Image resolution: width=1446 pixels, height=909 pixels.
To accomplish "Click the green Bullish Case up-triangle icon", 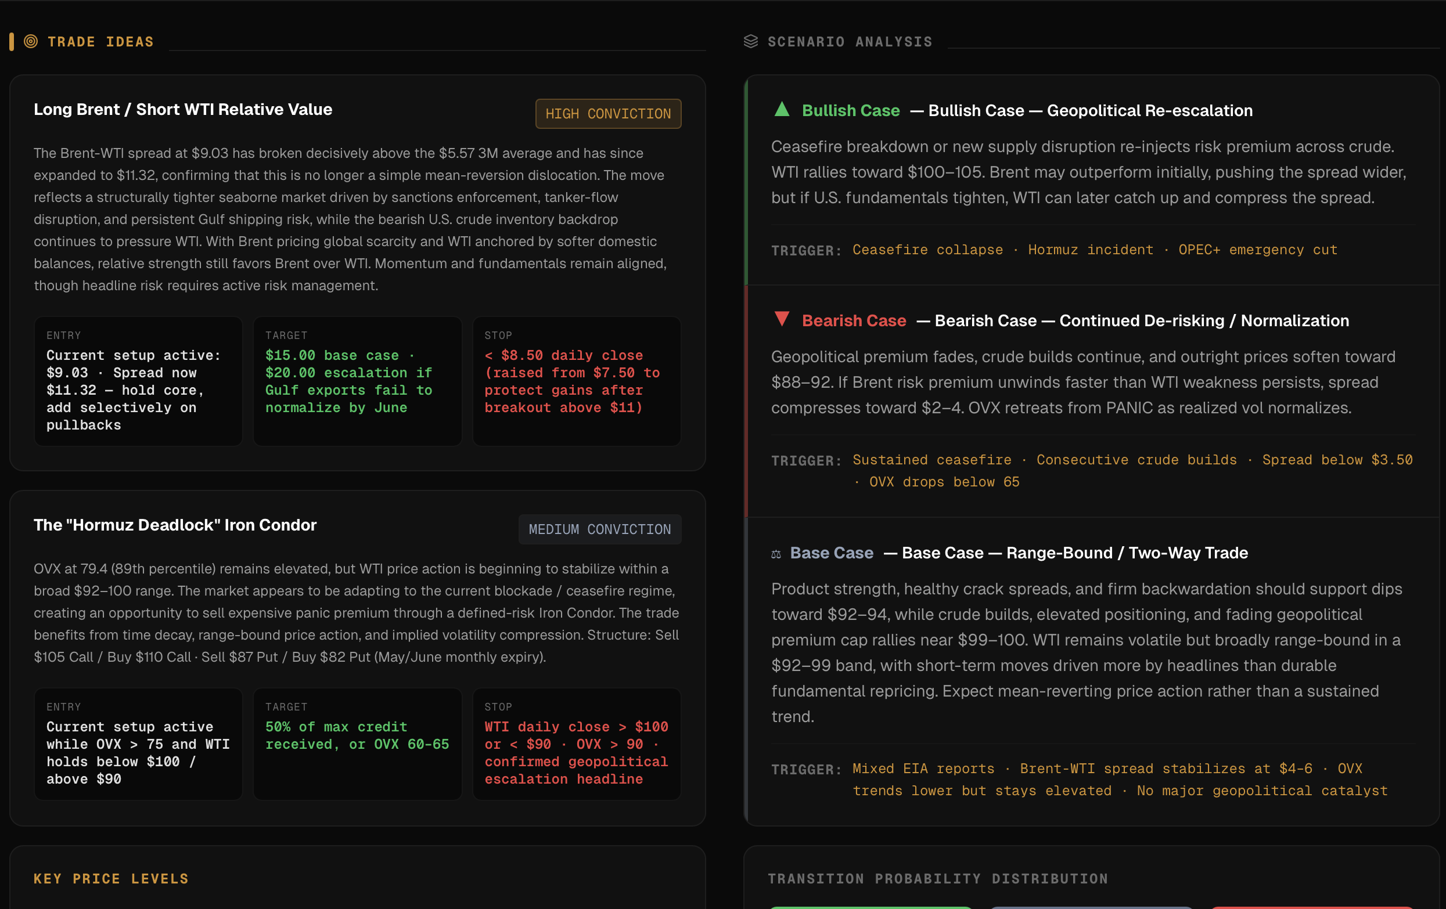I will 782,109.
